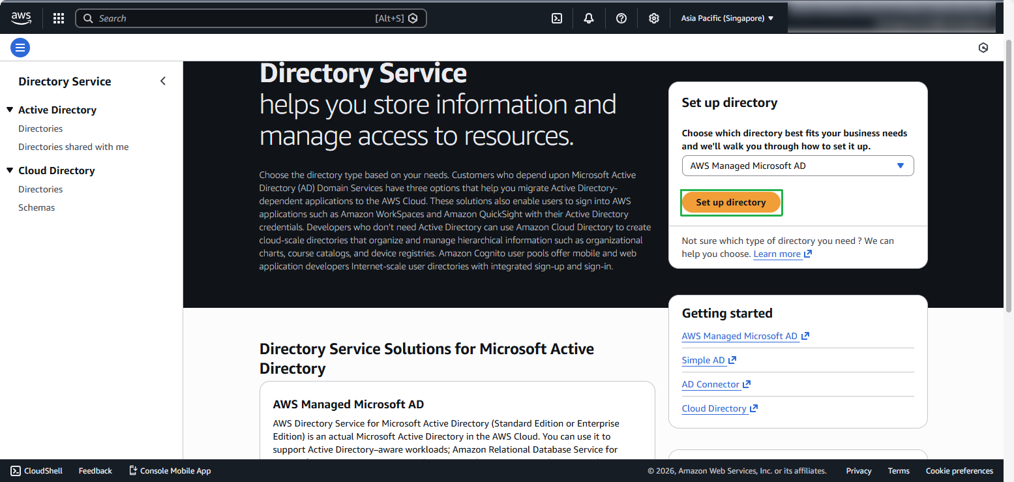The image size is (1014, 482).
Task: Open the directory type dropdown
Action: (x=798, y=166)
